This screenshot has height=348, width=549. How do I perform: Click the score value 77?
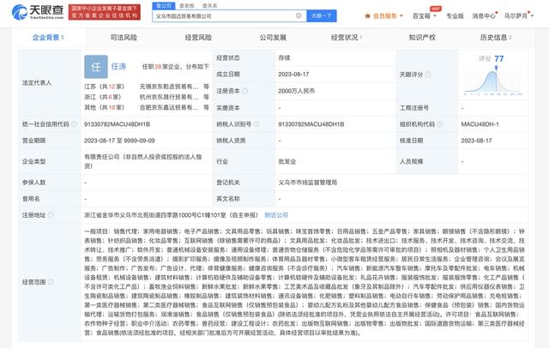[499, 58]
